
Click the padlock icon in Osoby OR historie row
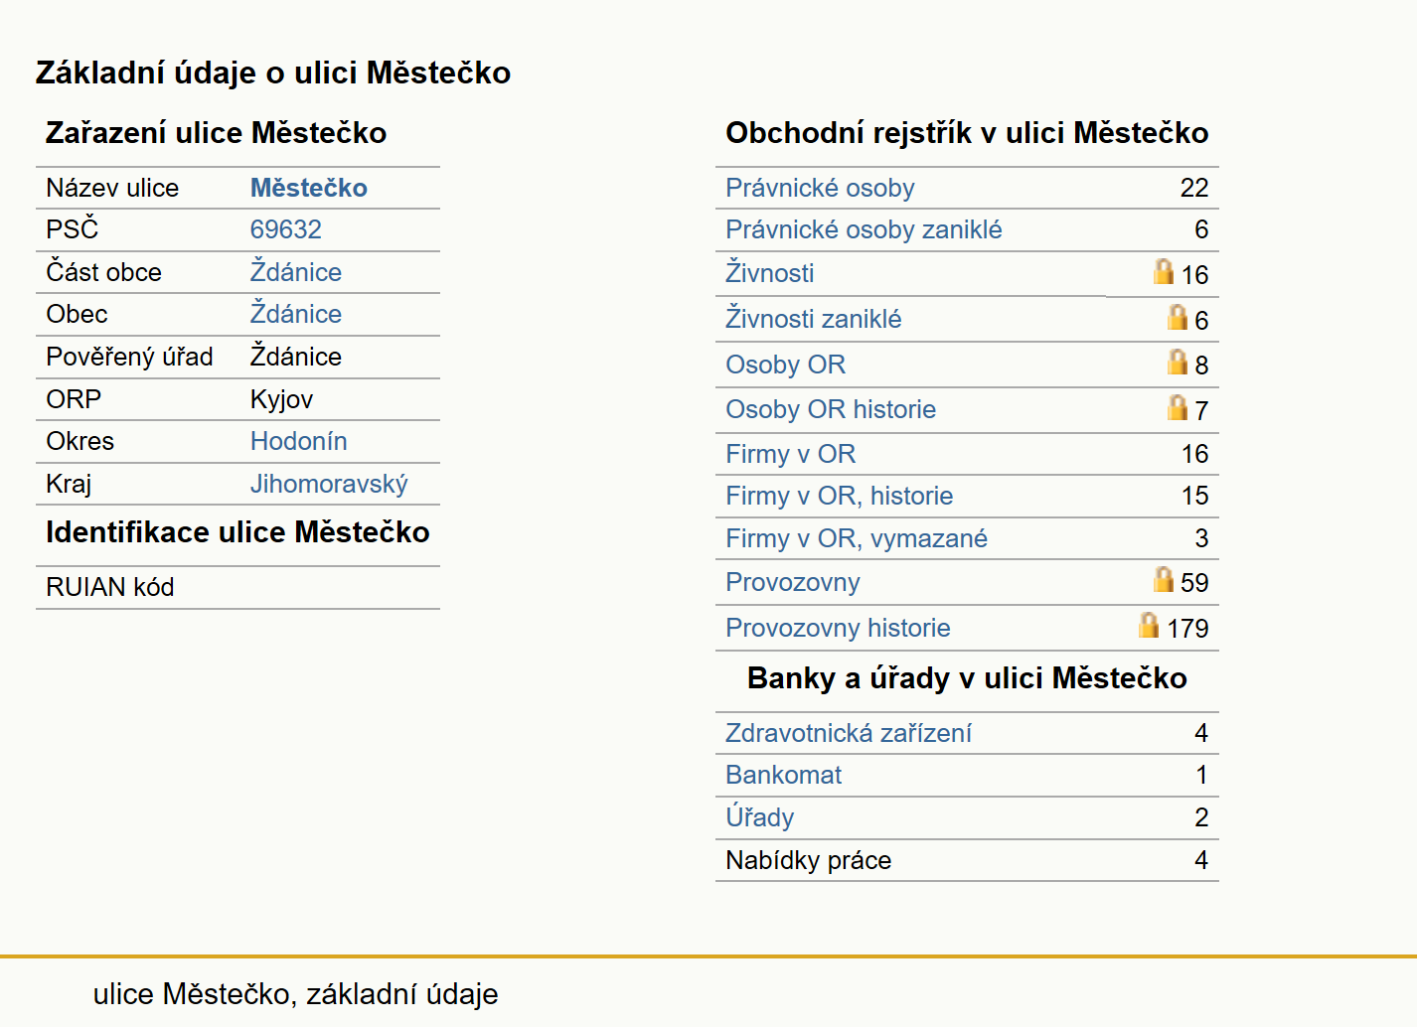(1178, 407)
